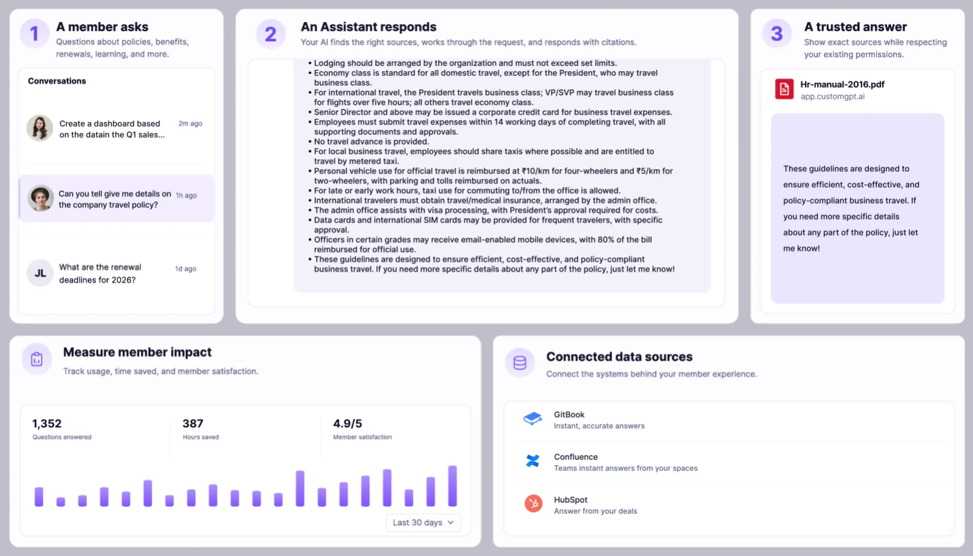973x556 pixels.
Task: Open the Hr-manual-2016.pdf source link
Action: (x=842, y=85)
